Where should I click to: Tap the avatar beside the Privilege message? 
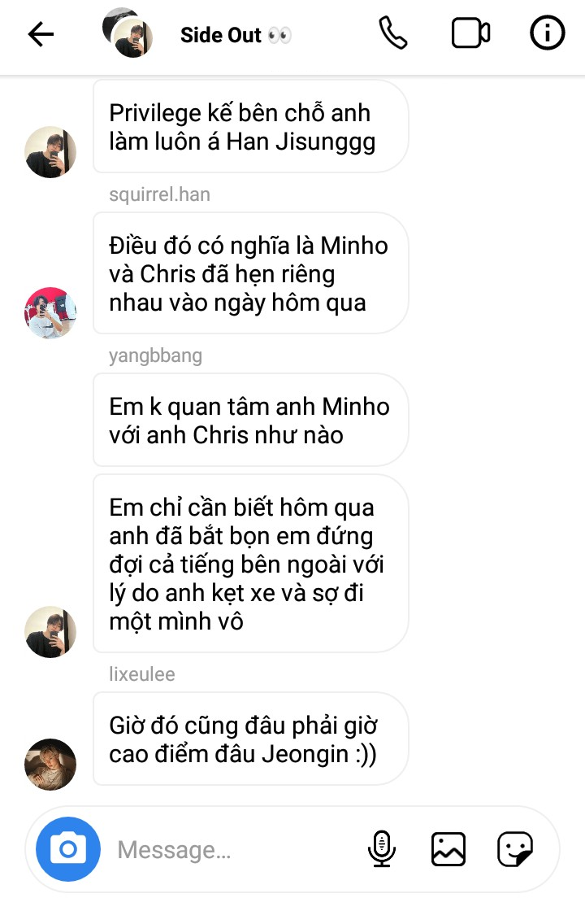click(x=50, y=152)
